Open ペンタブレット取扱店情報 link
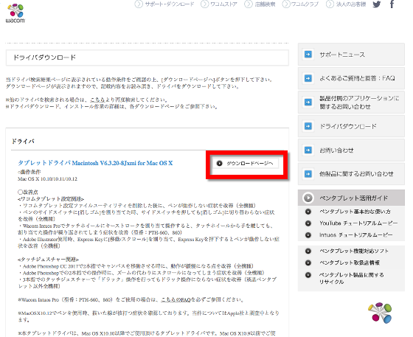Screen dimensions: 413x337 pyautogui.click(x=350, y=263)
